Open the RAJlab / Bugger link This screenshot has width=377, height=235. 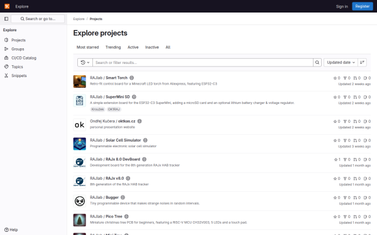click(x=104, y=197)
